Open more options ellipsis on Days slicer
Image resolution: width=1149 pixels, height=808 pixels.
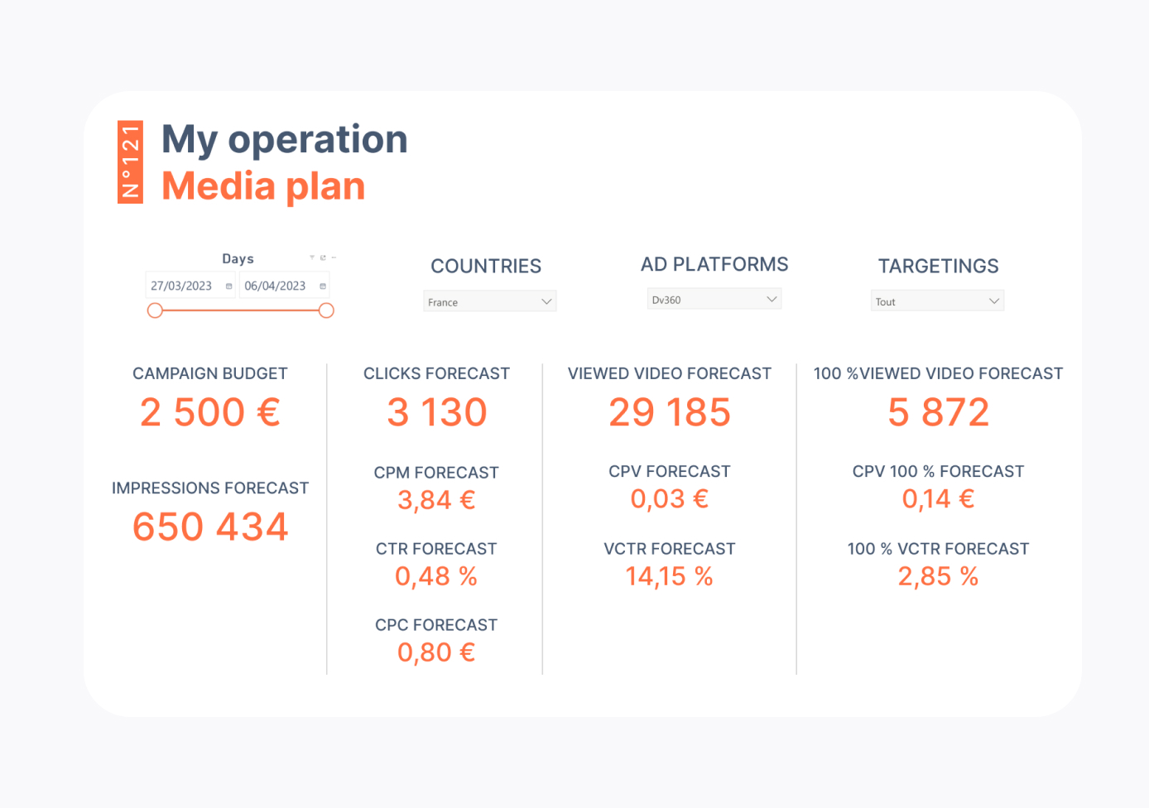point(334,257)
